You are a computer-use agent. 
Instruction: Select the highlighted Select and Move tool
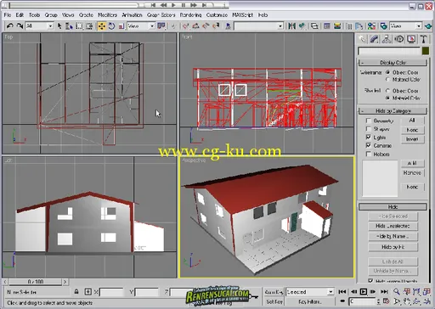102,26
